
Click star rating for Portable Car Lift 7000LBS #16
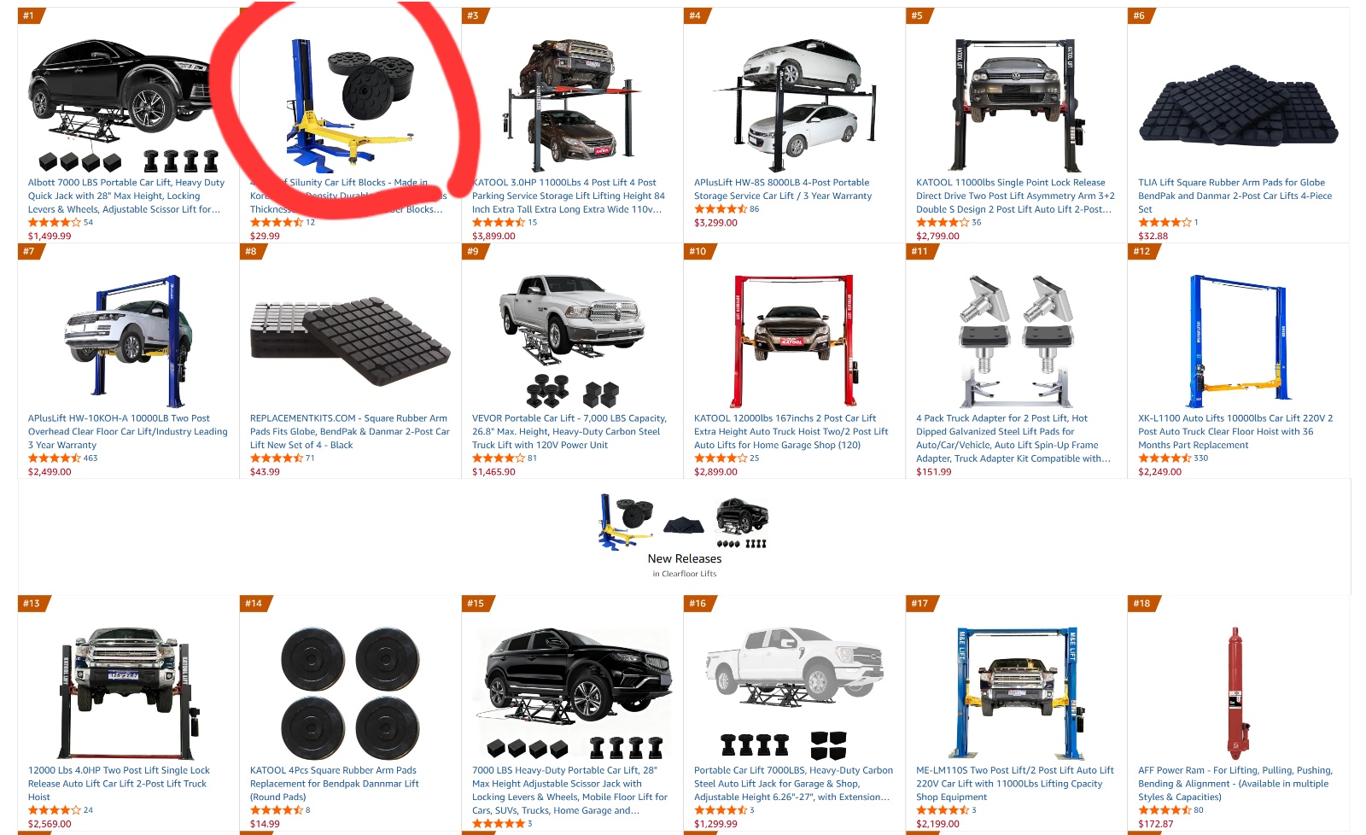[721, 810]
